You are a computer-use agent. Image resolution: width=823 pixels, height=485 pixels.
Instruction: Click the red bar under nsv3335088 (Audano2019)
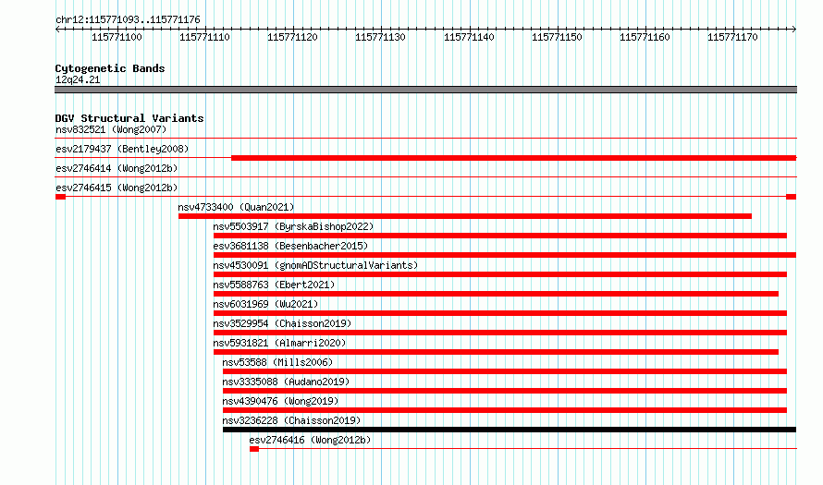click(x=505, y=391)
